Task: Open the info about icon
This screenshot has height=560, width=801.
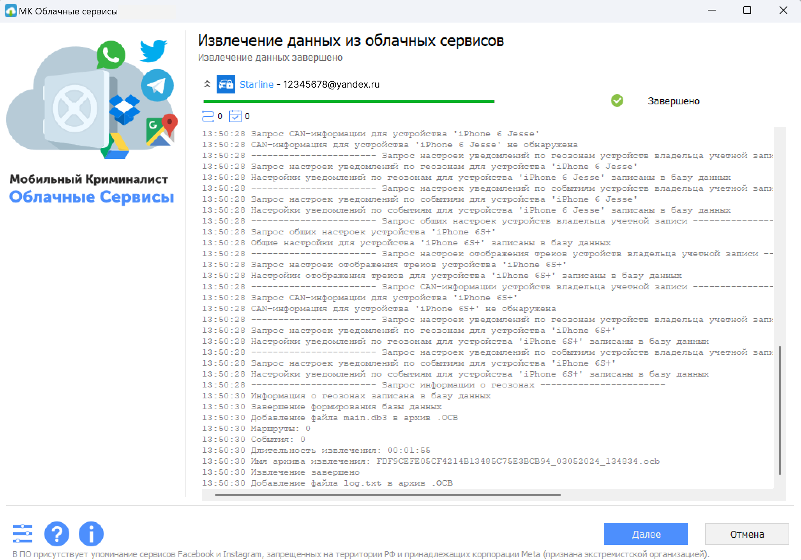Action: point(91,534)
